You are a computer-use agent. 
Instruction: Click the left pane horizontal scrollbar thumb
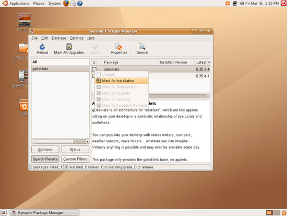[x=54, y=142]
